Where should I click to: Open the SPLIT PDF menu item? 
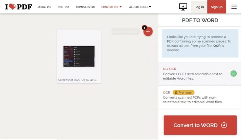(64, 7)
